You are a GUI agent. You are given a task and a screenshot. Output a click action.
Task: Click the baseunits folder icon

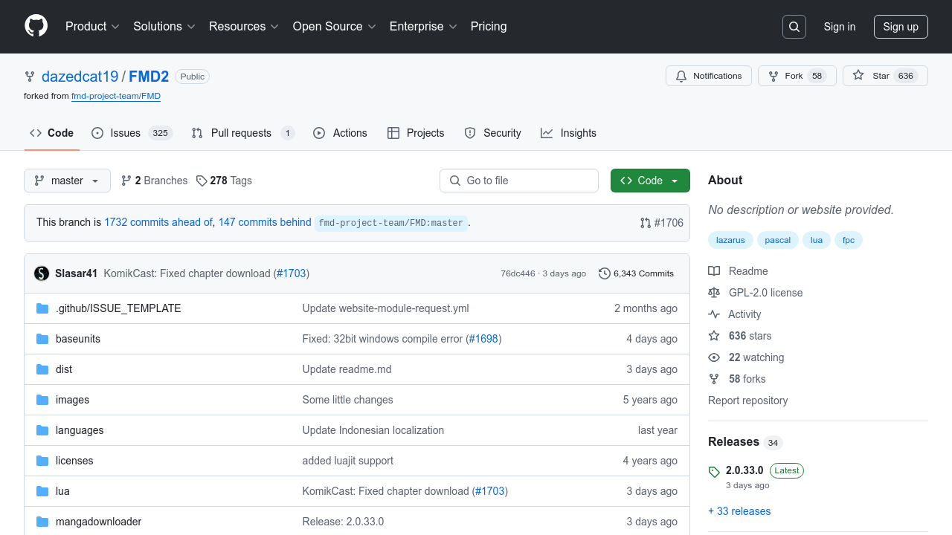[42, 339]
